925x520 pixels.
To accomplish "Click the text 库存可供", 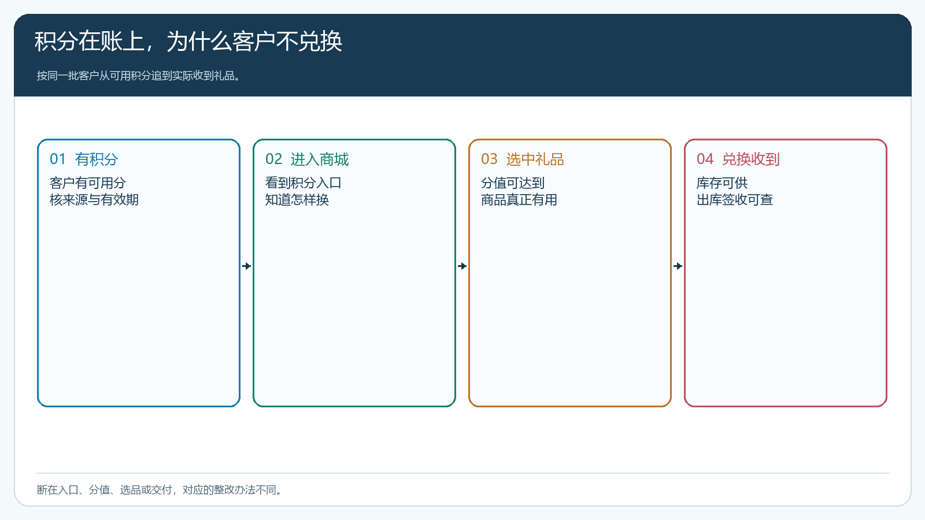I will tap(722, 183).
